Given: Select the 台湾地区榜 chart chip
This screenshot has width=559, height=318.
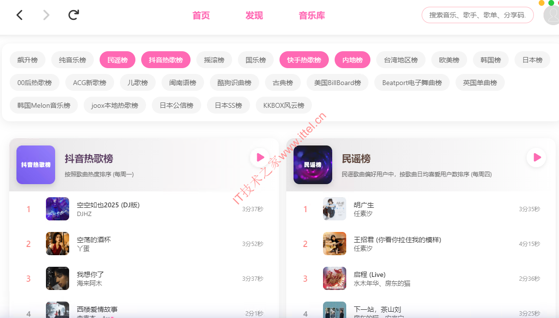Looking at the screenshot, I should tap(401, 60).
